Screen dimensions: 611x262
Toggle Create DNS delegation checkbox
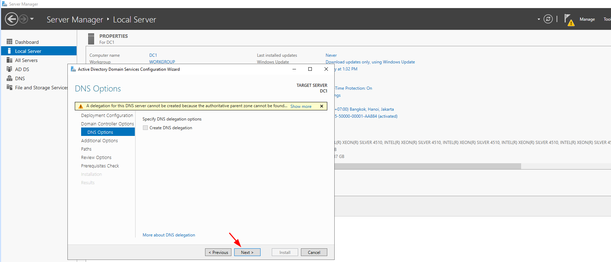pos(145,128)
